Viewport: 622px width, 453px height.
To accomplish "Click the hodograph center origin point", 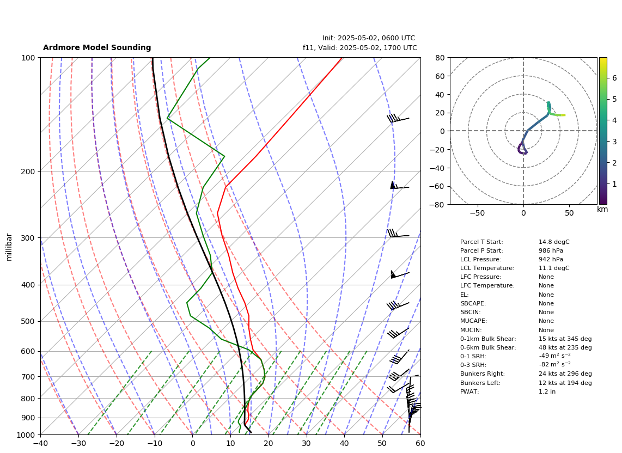I will pyautogui.click(x=523, y=131).
